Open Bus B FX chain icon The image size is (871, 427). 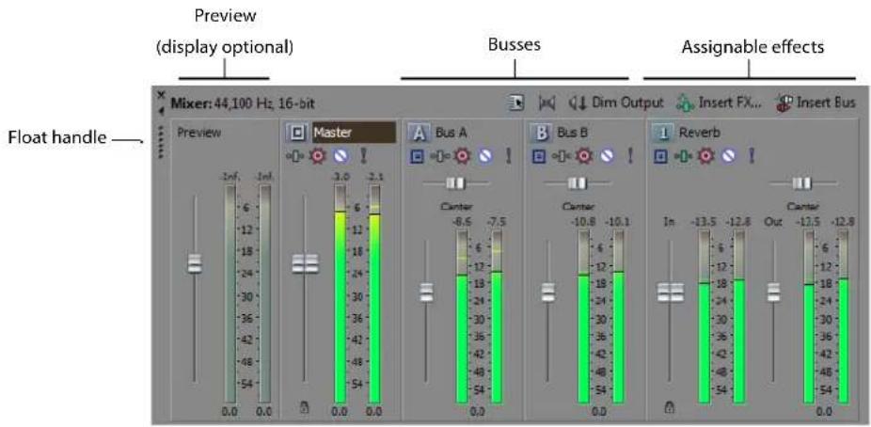[x=560, y=156]
